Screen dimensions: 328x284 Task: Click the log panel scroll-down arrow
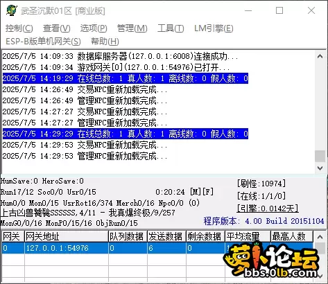(x=320, y=168)
